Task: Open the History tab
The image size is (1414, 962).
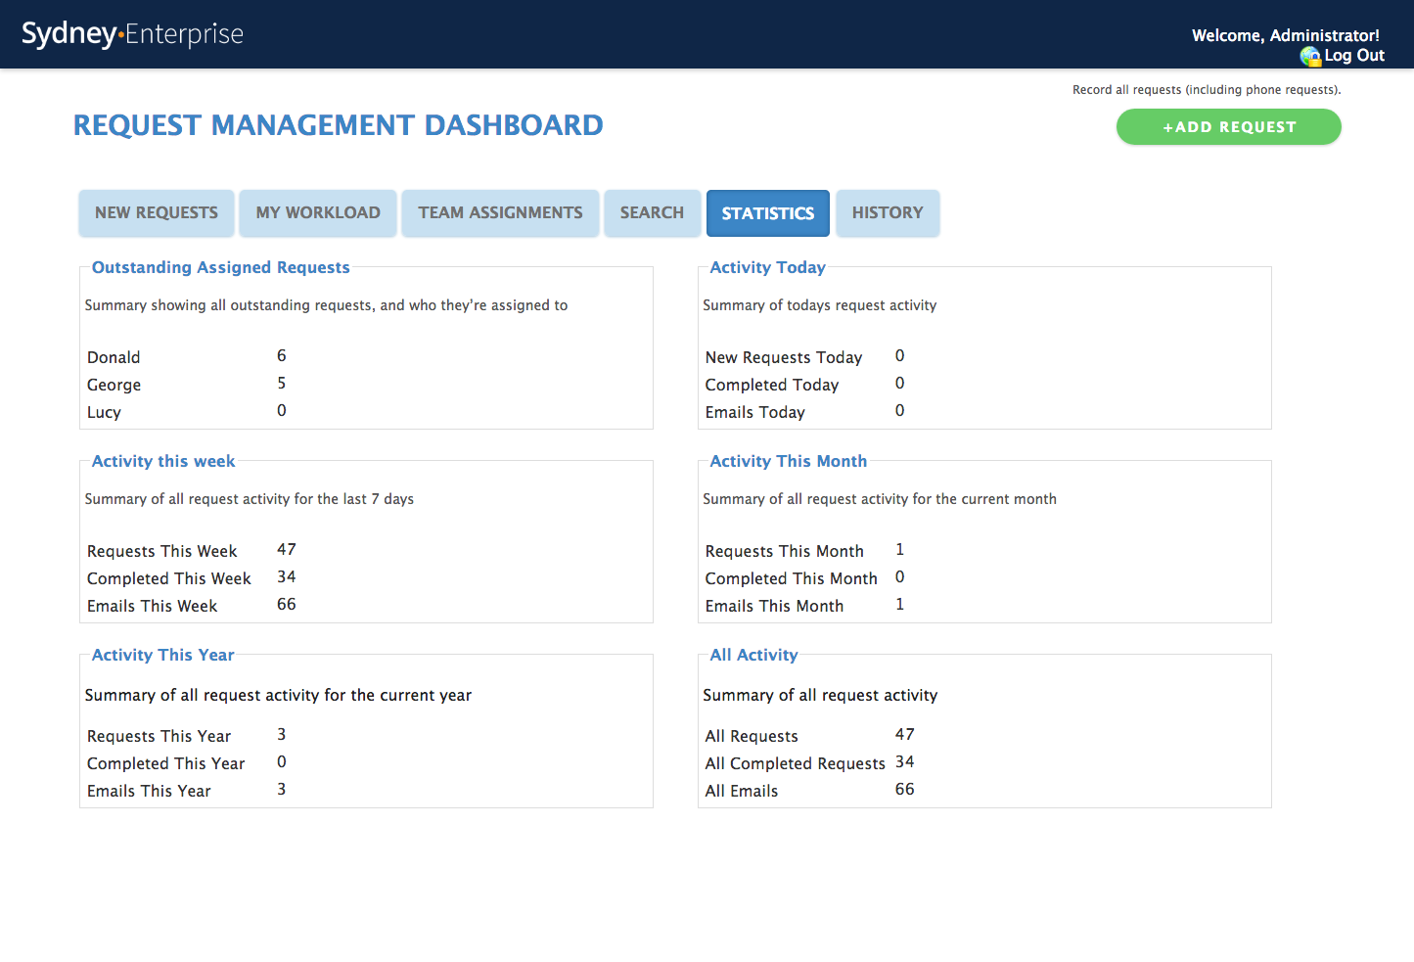Action: pos(887,212)
